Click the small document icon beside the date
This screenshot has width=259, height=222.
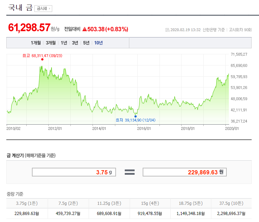pos(167,30)
